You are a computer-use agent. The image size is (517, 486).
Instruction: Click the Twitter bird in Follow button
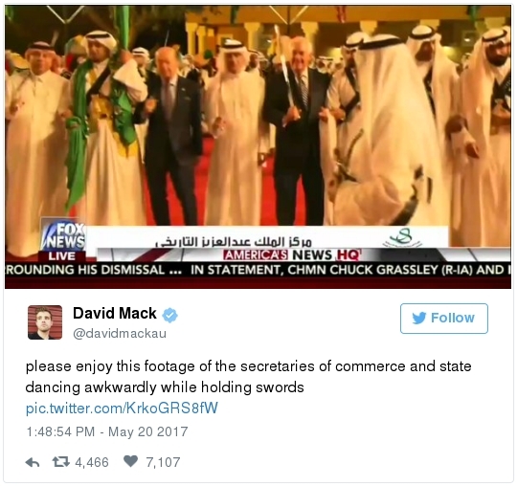pos(419,318)
